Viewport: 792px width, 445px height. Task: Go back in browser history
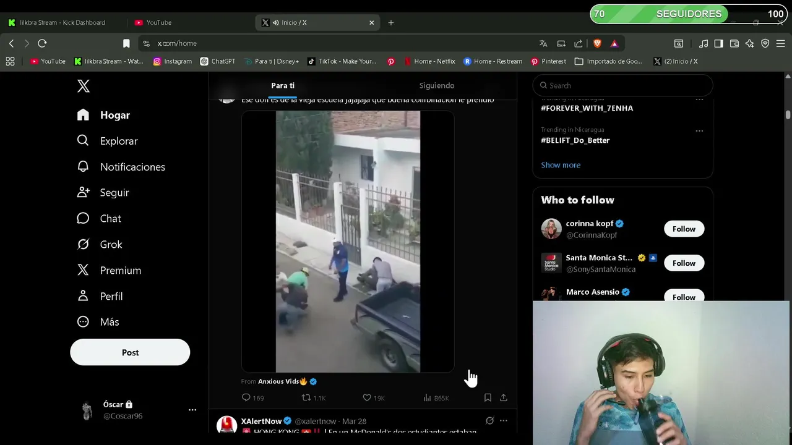click(x=11, y=43)
